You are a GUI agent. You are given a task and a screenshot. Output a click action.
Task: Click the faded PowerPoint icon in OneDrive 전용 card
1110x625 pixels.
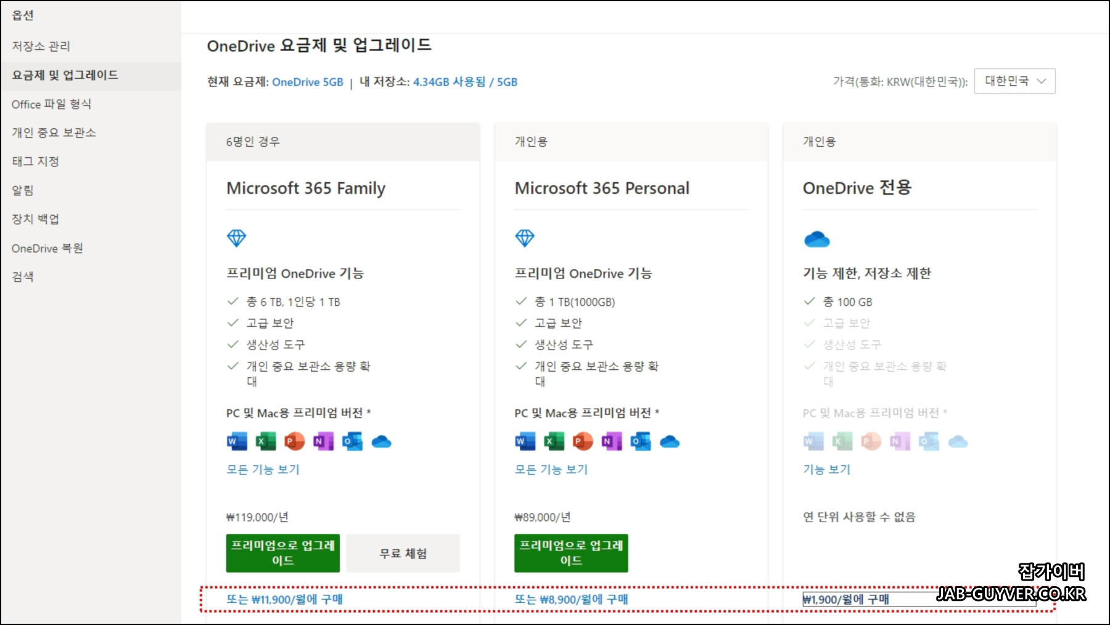point(871,441)
